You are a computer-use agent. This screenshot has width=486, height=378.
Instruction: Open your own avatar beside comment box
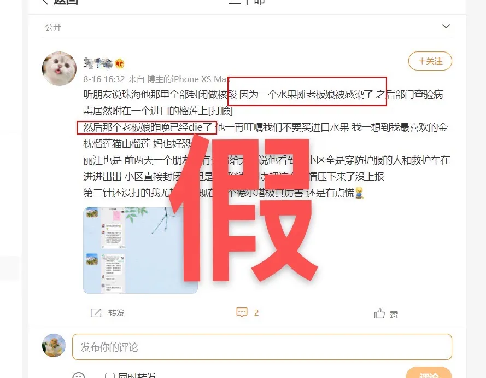[x=54, y=345]
